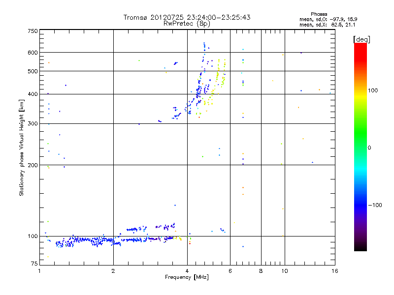The width and height of the screenshot is (394, 295).
Task: Click the '100' colorbar tick label
Action: coord(373,90)
